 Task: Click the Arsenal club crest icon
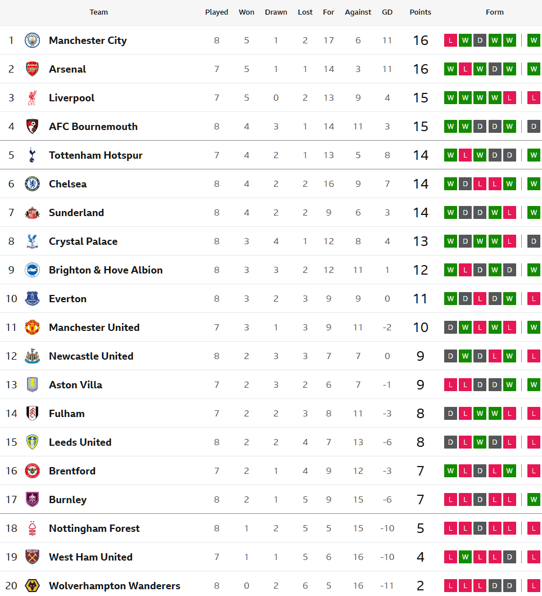click(33, 69)
